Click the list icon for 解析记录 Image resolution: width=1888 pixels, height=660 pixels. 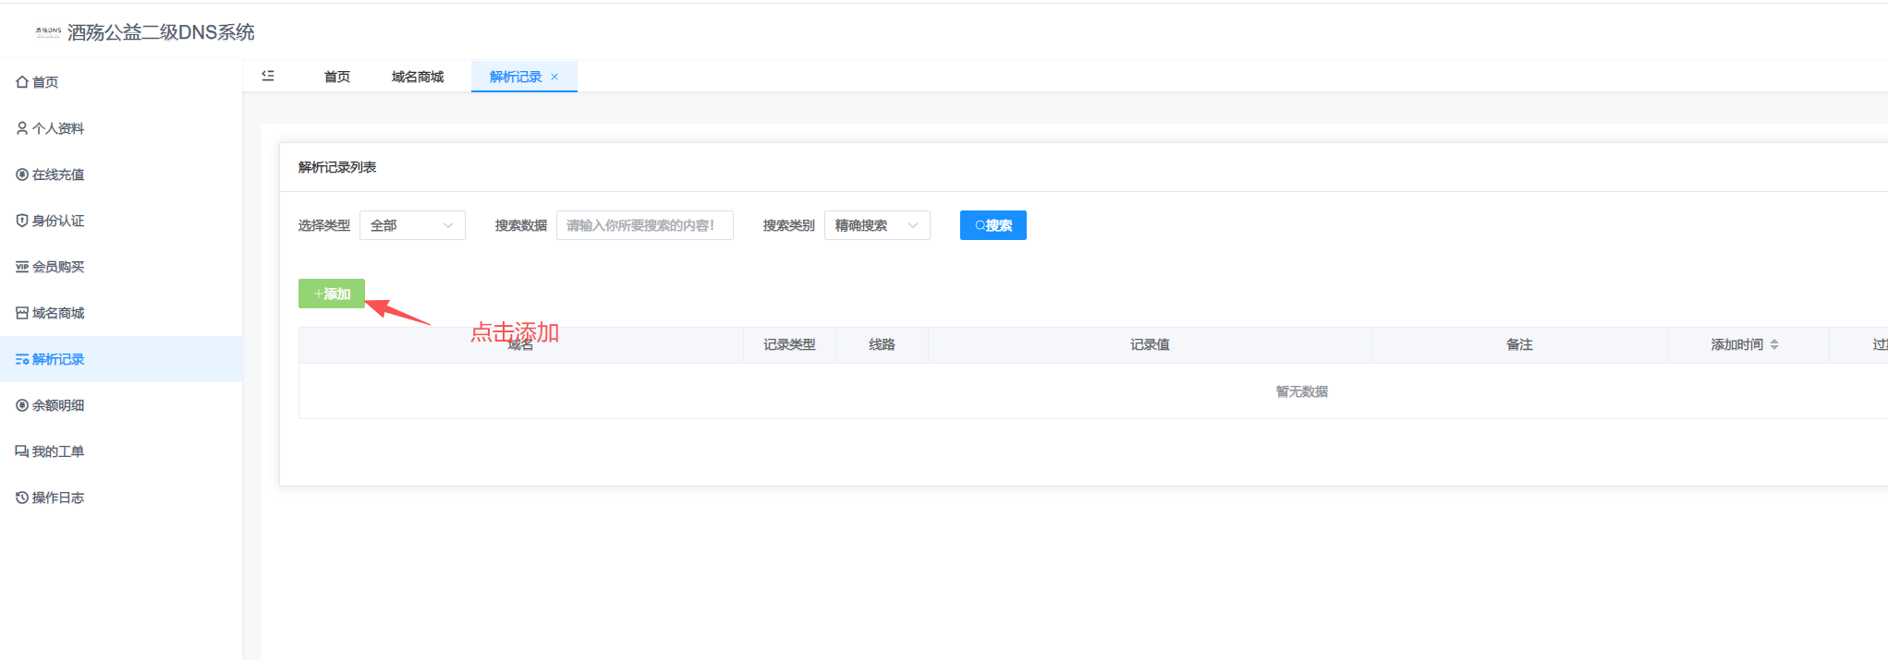click(x=22, y=359)
